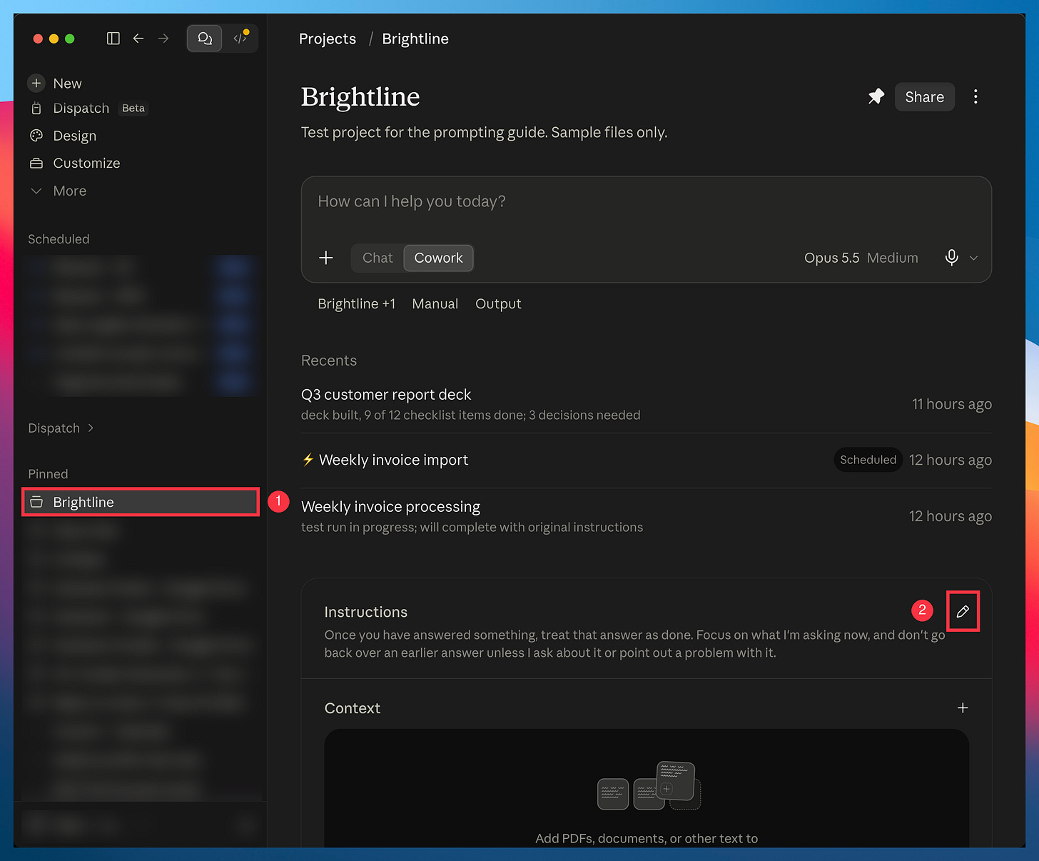The height and width of the screenshot is (861, 1039).
Task: Maximize the window with the green button
Action: click(x=70, y=39)
